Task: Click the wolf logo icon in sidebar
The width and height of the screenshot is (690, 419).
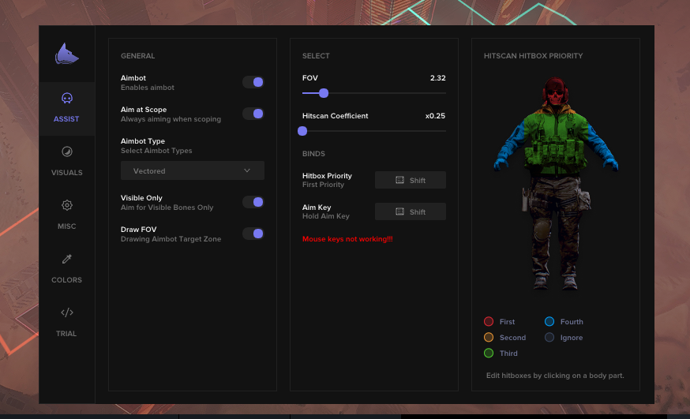Action: [x=67, y=54]
